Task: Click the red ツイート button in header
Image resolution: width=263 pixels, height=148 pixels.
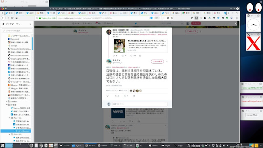Action: point(196,23)
